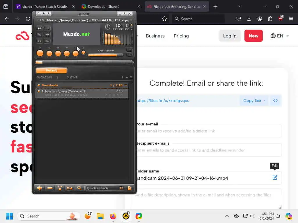Edit the folder name with pencil icon
Viewport: 298px width, 223px height.
(275, 178)
